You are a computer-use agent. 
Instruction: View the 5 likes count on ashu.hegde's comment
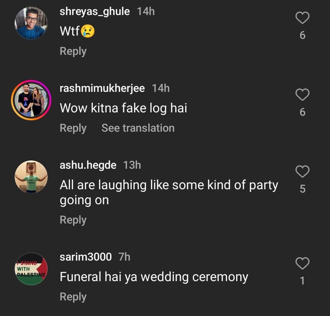point(302,189)
